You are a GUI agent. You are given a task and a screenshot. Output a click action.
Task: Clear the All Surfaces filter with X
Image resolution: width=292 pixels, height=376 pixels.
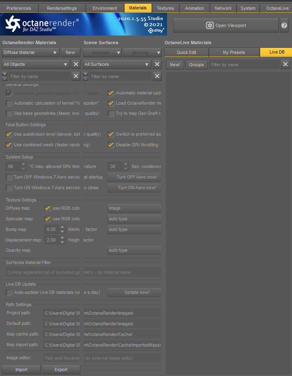(157, 64)
